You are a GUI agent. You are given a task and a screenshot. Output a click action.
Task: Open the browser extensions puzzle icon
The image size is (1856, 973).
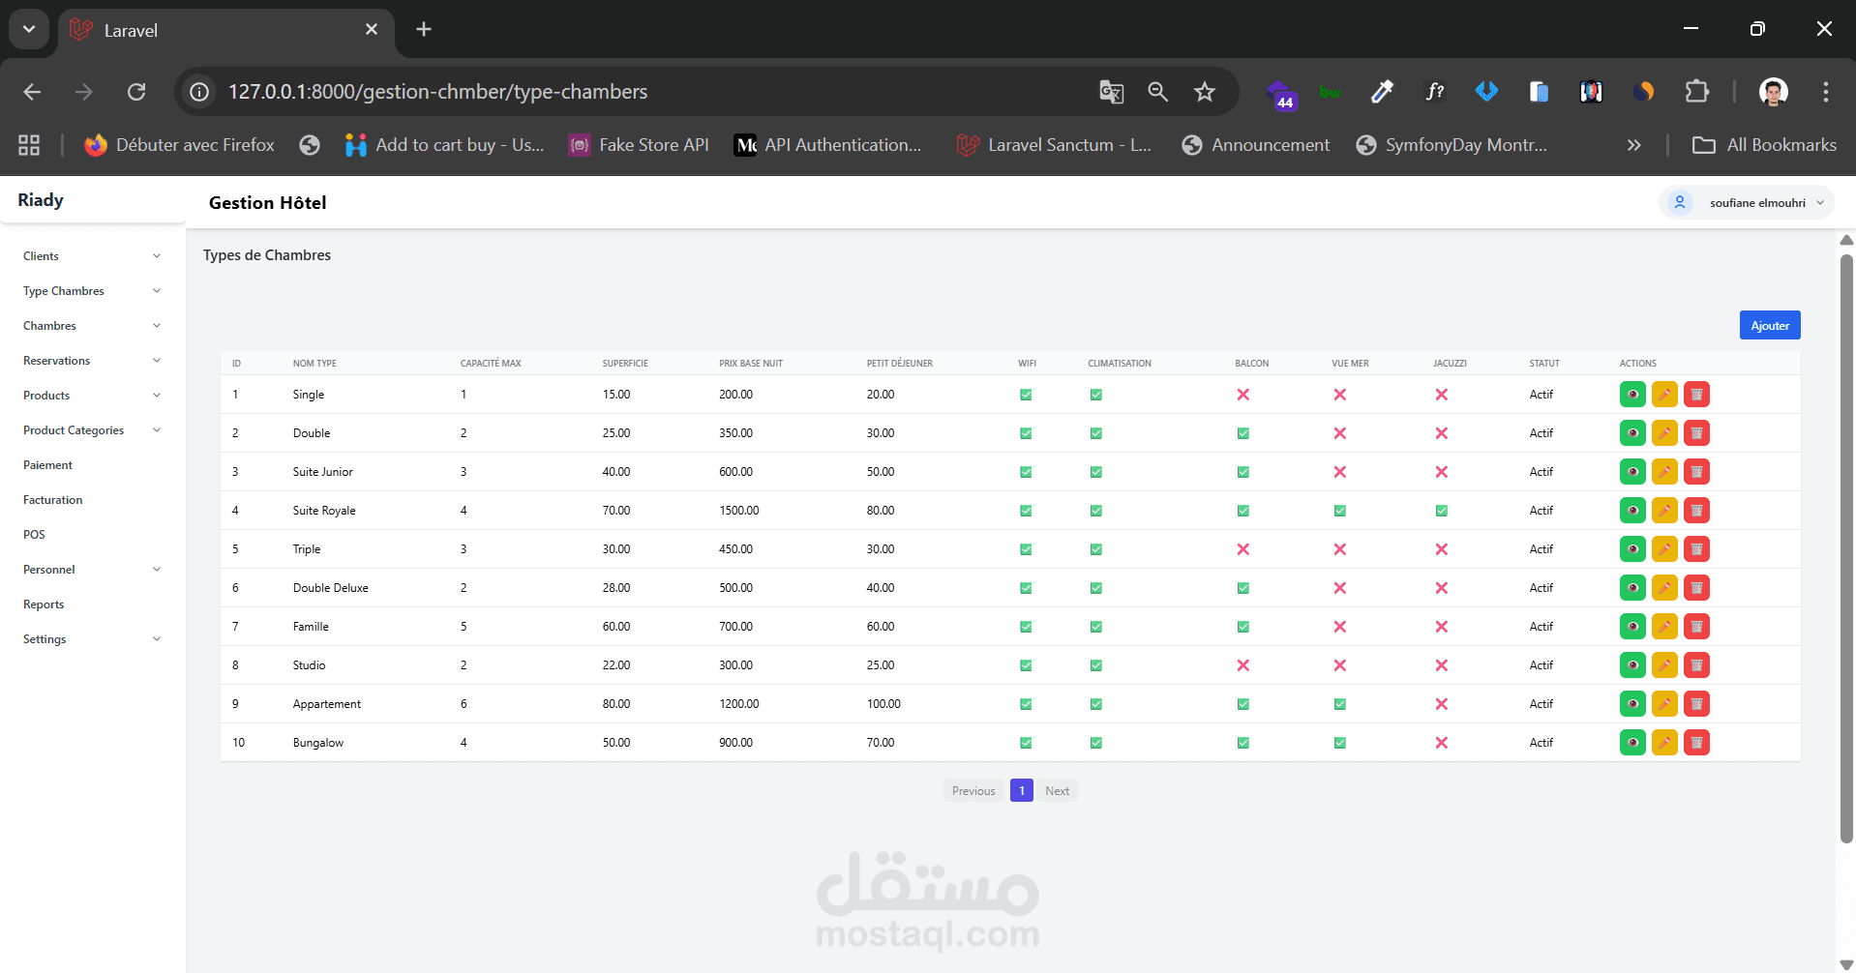pyautogui.click(x=1696, y=92)
